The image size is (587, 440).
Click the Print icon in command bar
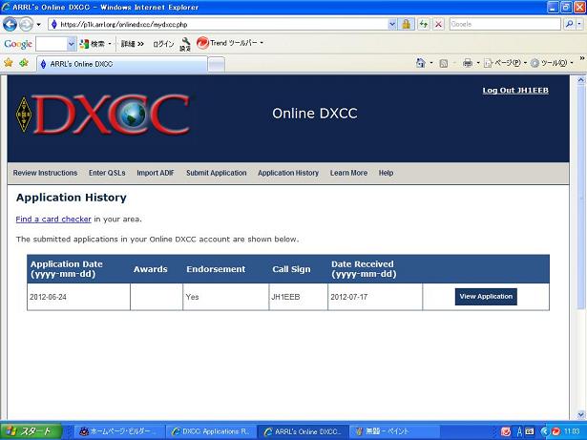coord(468,63)
